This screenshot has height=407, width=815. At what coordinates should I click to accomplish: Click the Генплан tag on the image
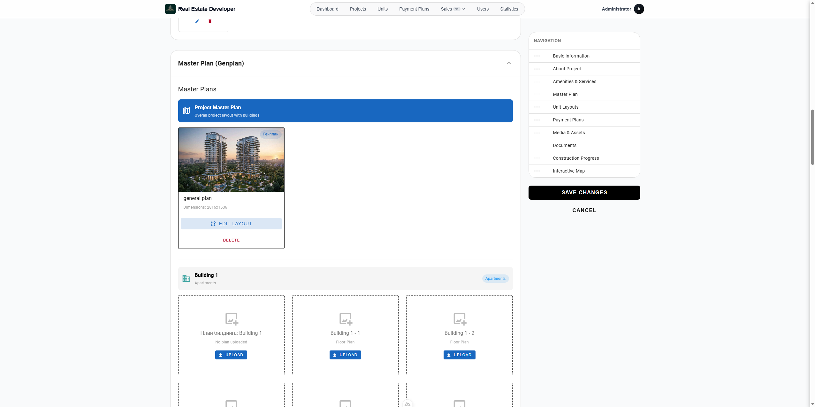point(271,134)
